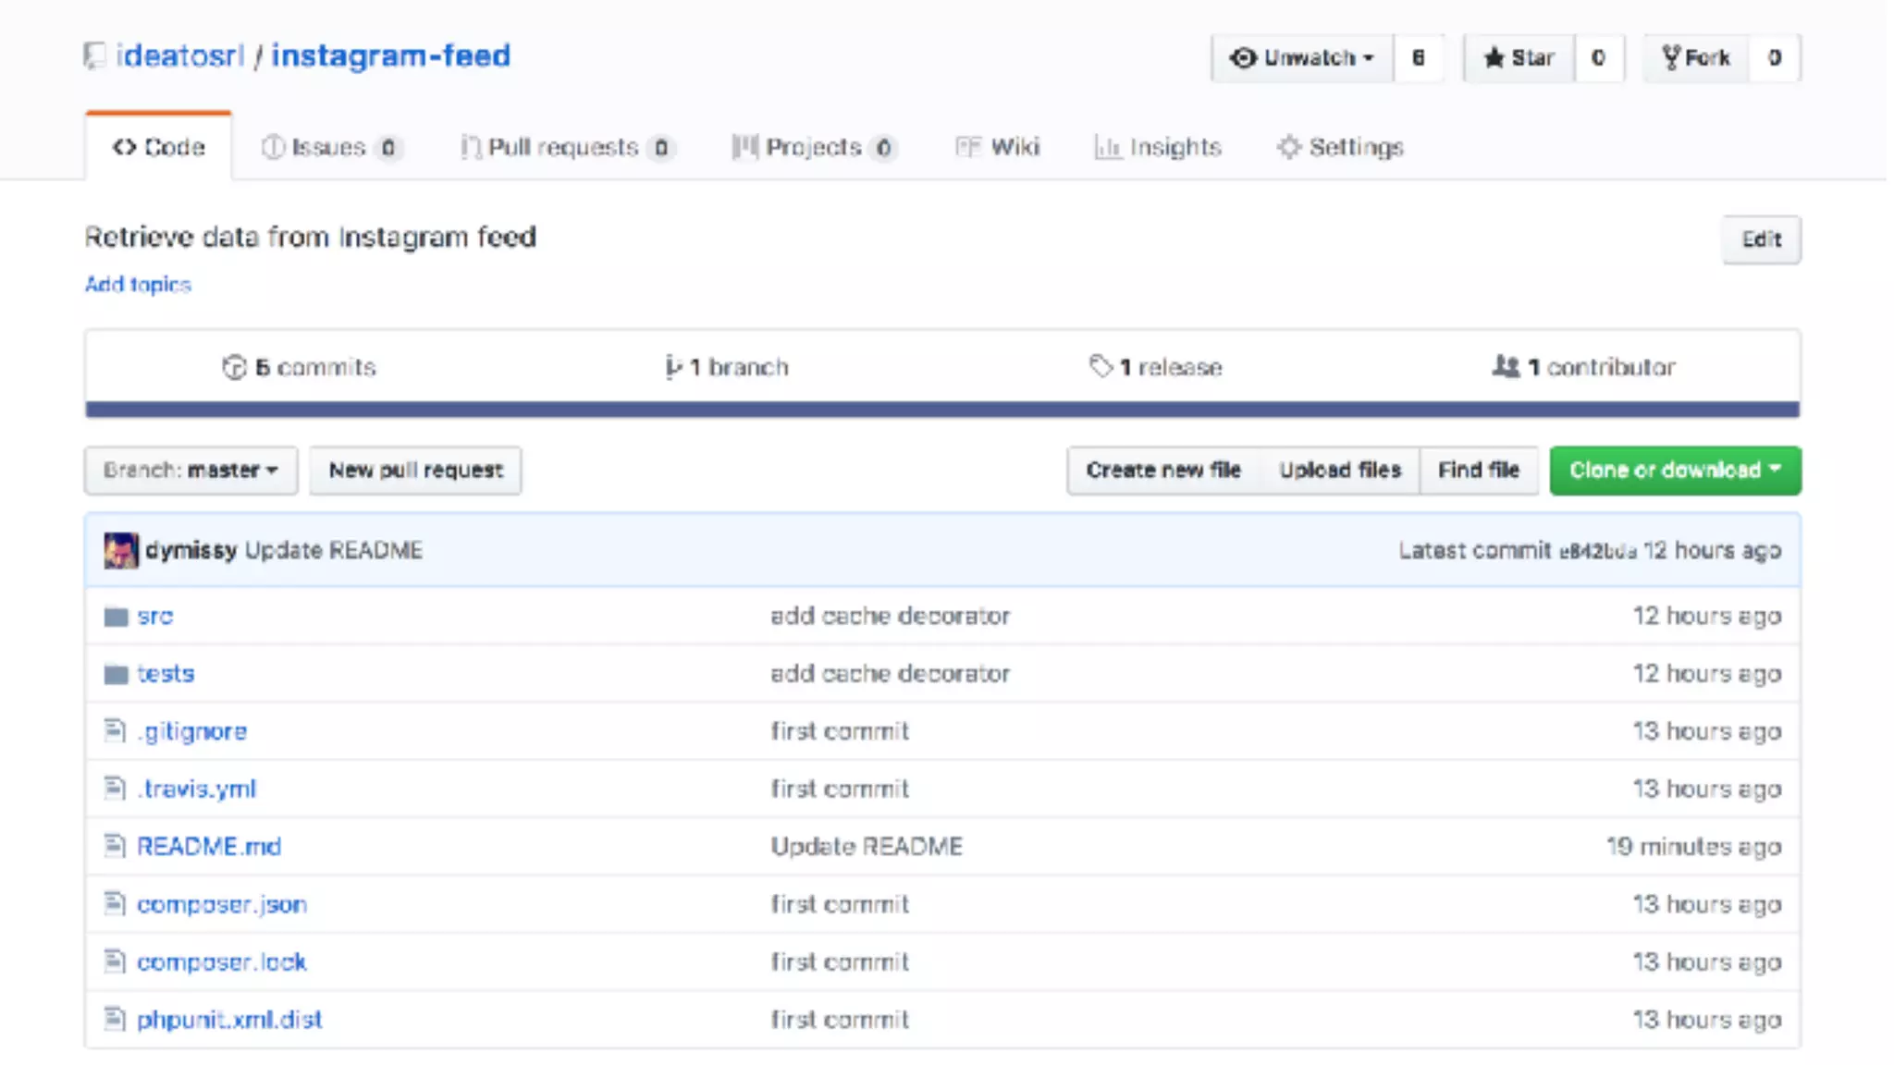Click the watchers count 6
The image size is (1894, 1065).
coord(1418,58)
